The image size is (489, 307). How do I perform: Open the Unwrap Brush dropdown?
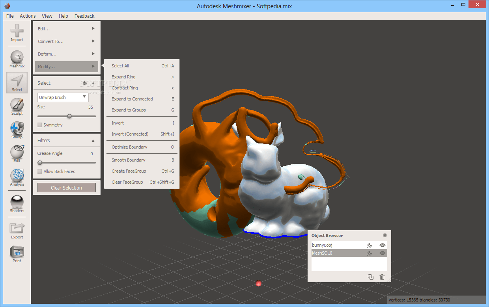point(63,97)
